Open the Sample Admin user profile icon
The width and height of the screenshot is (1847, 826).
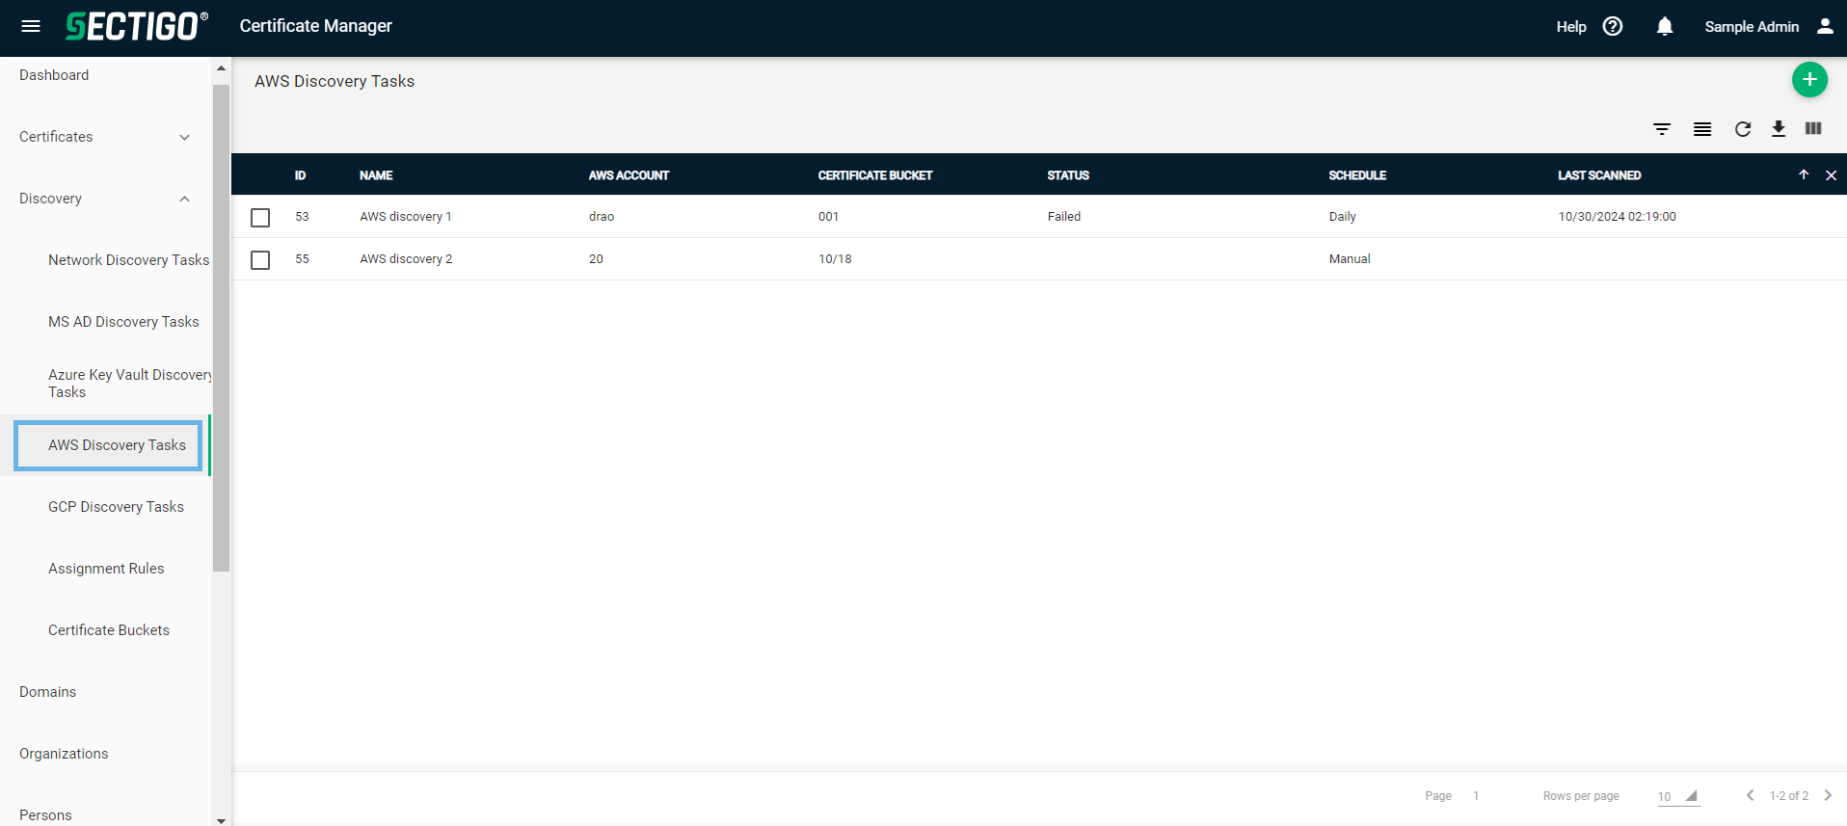click(x=1825, y=26)
